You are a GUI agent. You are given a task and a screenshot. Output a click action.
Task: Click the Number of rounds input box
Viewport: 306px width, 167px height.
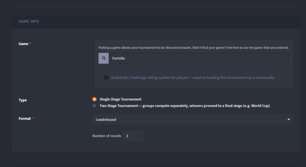point(133,136)
